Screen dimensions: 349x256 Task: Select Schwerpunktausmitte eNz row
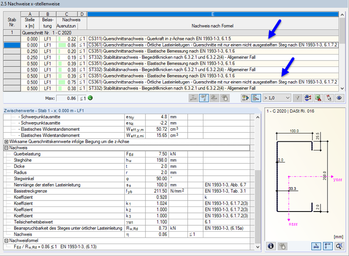pos(127,123)
